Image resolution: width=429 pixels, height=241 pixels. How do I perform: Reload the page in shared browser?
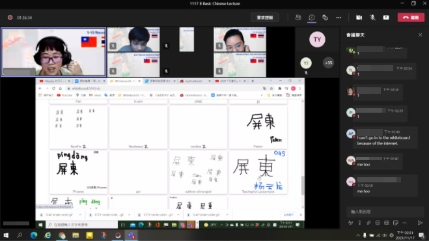pyautogui.click(x=53, y=89)
